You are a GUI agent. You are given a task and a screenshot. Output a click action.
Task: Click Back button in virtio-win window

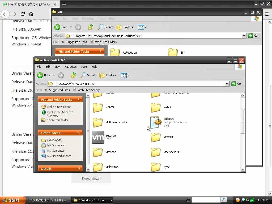44,75
